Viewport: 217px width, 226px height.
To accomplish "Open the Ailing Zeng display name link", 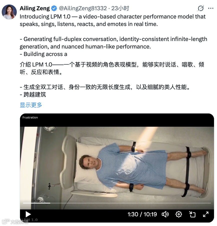I will pyautogui.click(x=35, y=8).
